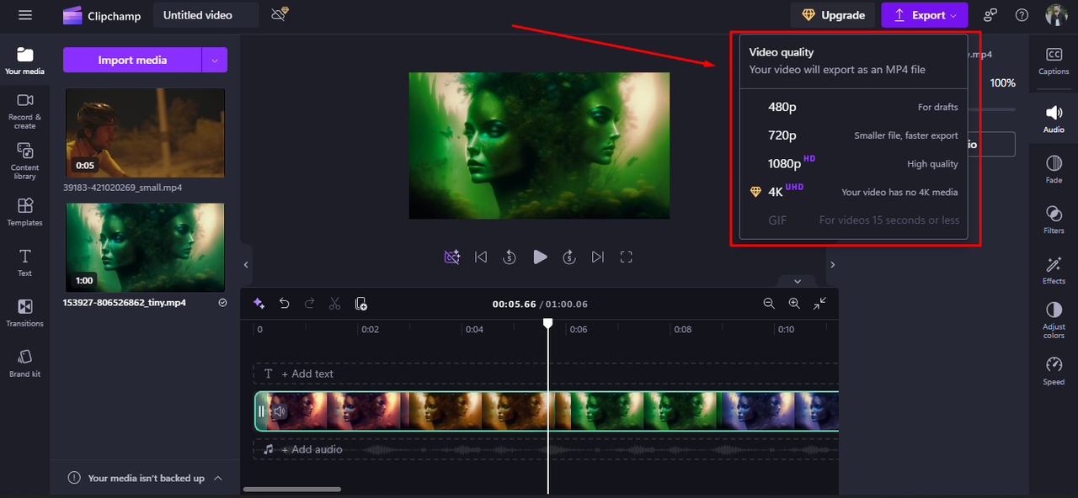The height and width of the screenshot is (498, 1078).
Task: Skip to start of video
Action: coord(481,257)
